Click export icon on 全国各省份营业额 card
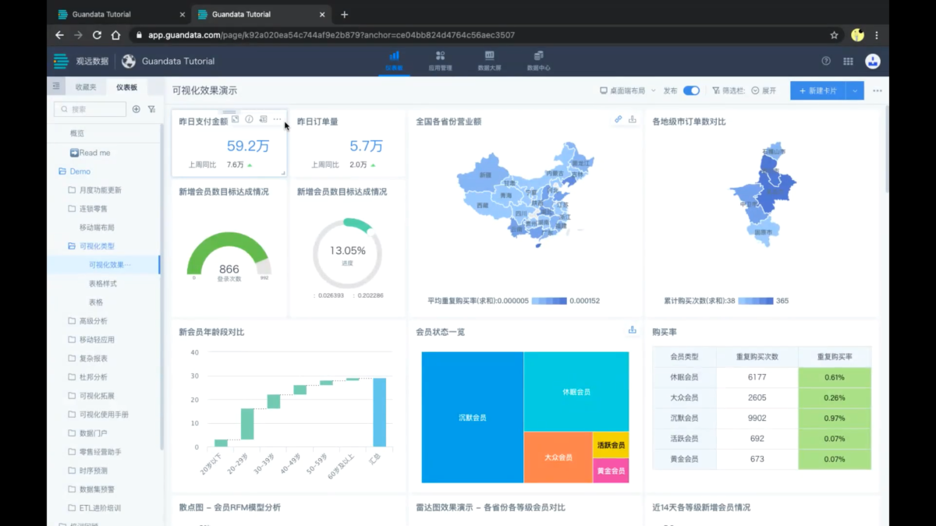 point(632,119)
